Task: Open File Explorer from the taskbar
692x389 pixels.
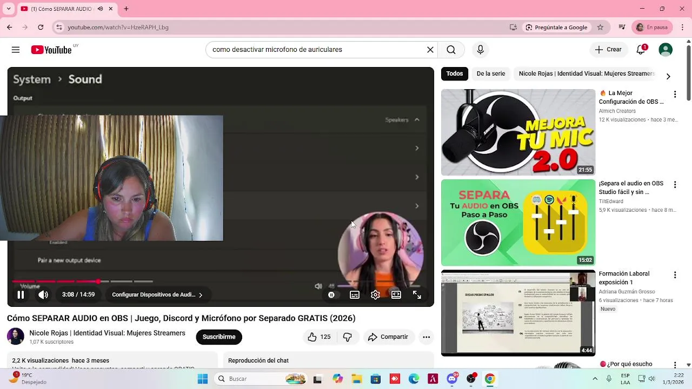Action: pyautogui.click(x=357, y=379)
